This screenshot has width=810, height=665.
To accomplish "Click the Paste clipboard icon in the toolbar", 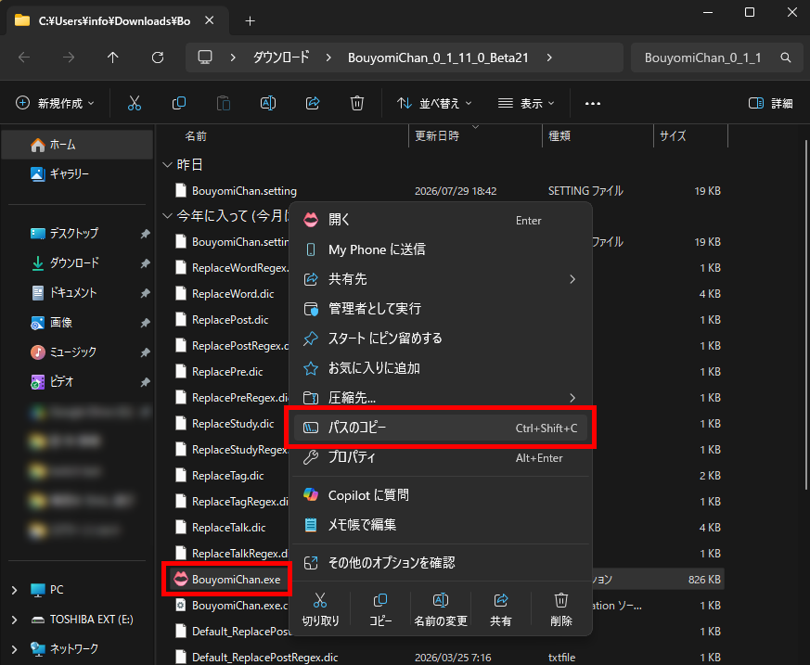I will point(224,103).
